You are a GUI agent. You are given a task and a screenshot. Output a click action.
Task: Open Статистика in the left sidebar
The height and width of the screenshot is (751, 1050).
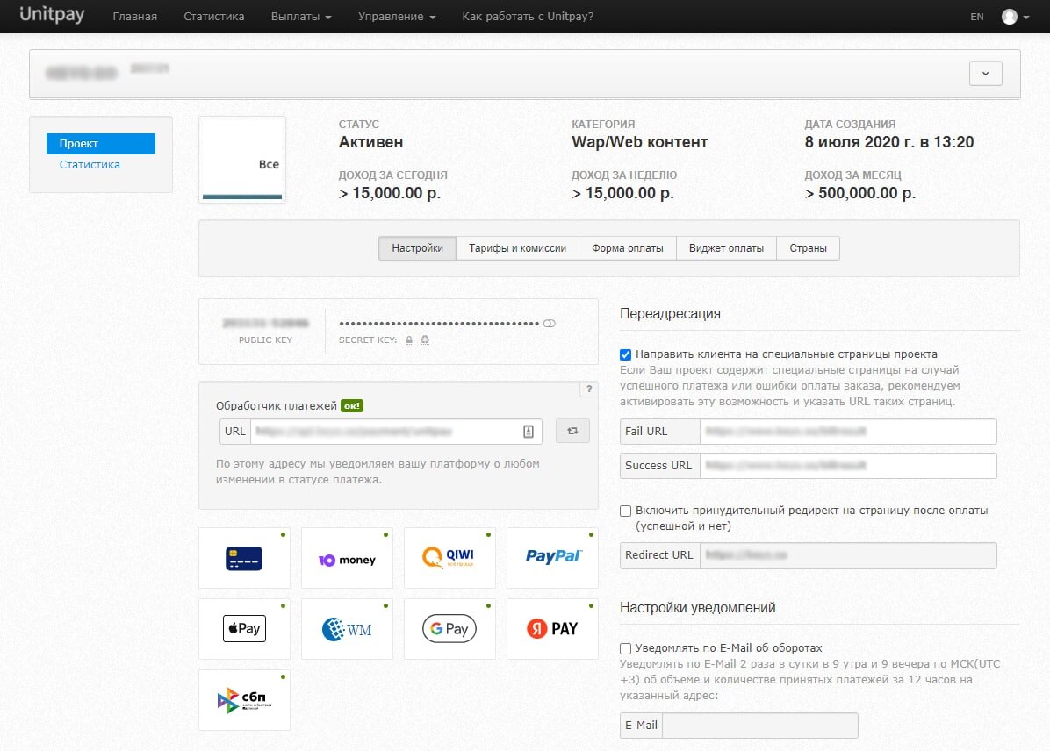[x=90, y=165]
